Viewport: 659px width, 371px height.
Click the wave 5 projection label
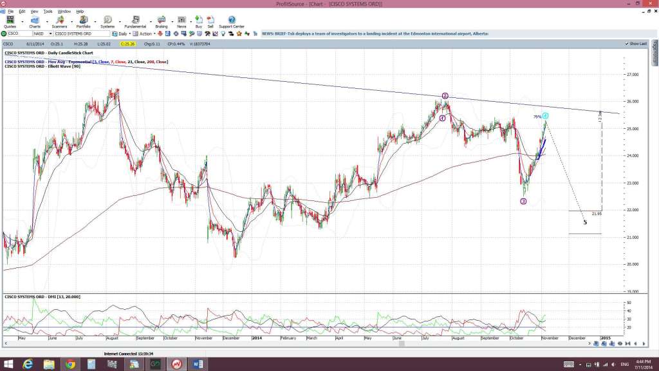pos(585,222)
